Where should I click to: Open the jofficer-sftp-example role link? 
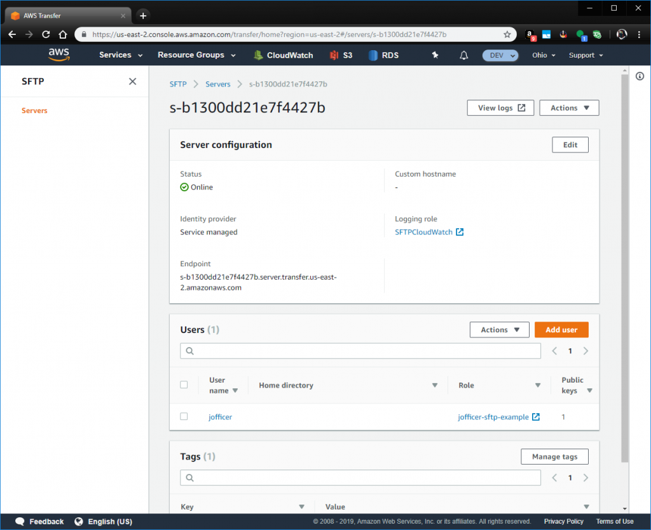493,417
